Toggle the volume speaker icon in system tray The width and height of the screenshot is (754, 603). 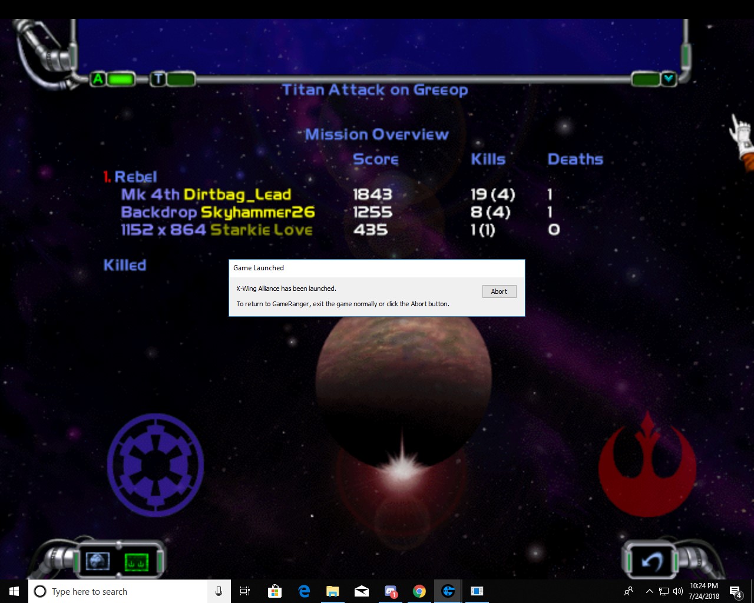pos(678,591)
